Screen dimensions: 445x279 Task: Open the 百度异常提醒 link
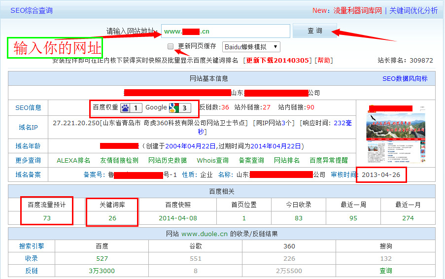pyautogui.click(x=328, y=160)
